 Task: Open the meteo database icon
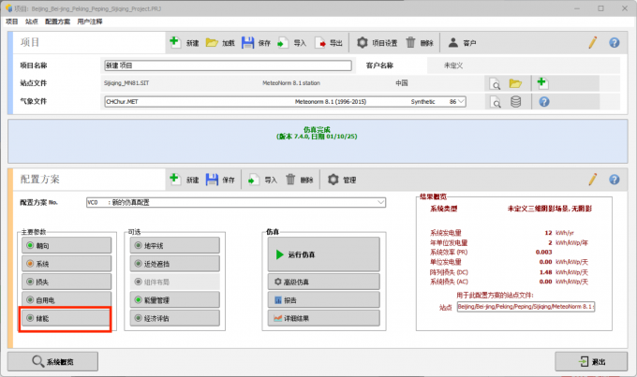[x=515, y=101]
